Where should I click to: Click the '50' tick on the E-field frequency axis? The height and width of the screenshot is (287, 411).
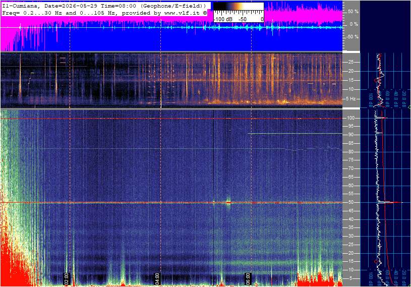350,202
